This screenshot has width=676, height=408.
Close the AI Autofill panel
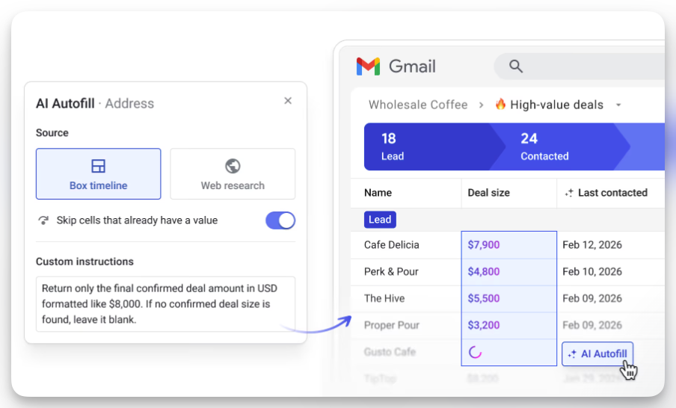coord(288,101)
